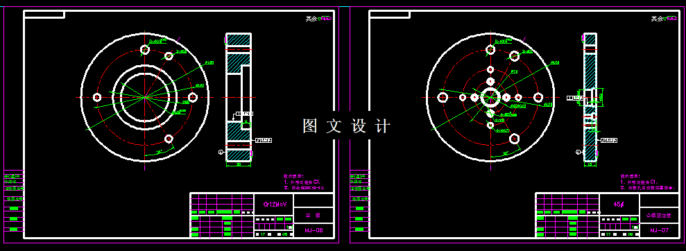
Task: Select the MJ-07 drawing number
Action: point(659,230)
